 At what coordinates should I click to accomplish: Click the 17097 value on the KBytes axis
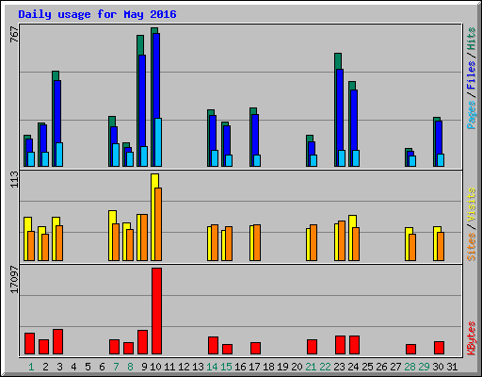(x=14, y=280)
